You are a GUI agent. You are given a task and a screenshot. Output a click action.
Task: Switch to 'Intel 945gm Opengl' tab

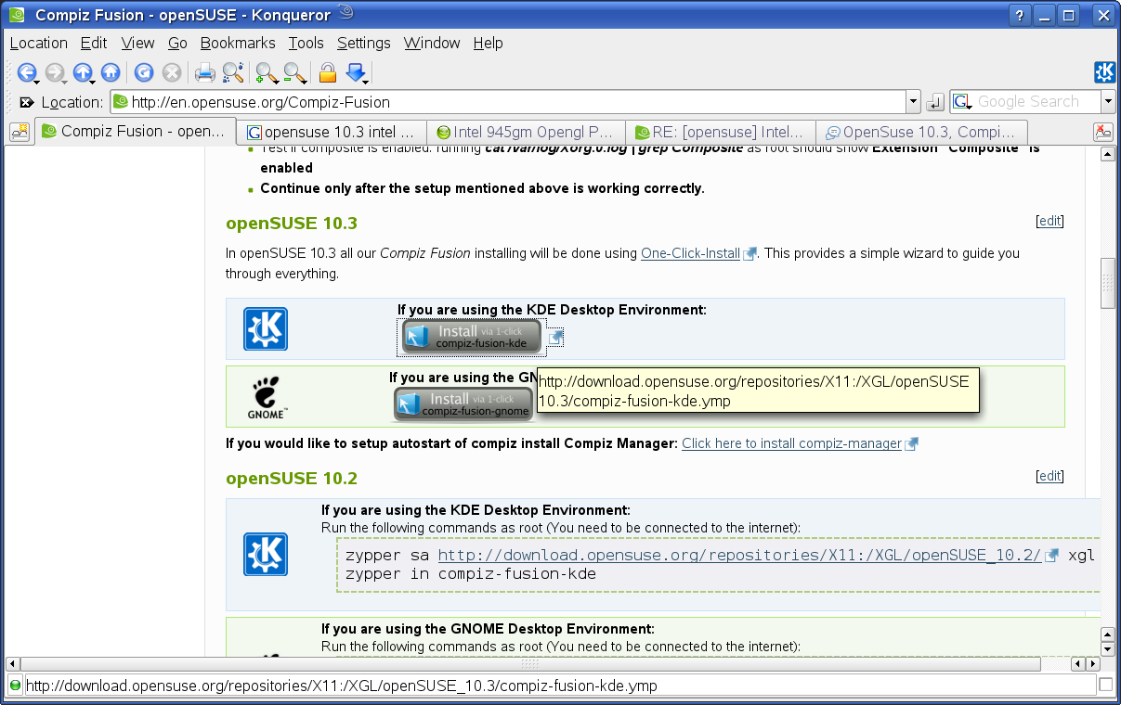pos(526,133)
